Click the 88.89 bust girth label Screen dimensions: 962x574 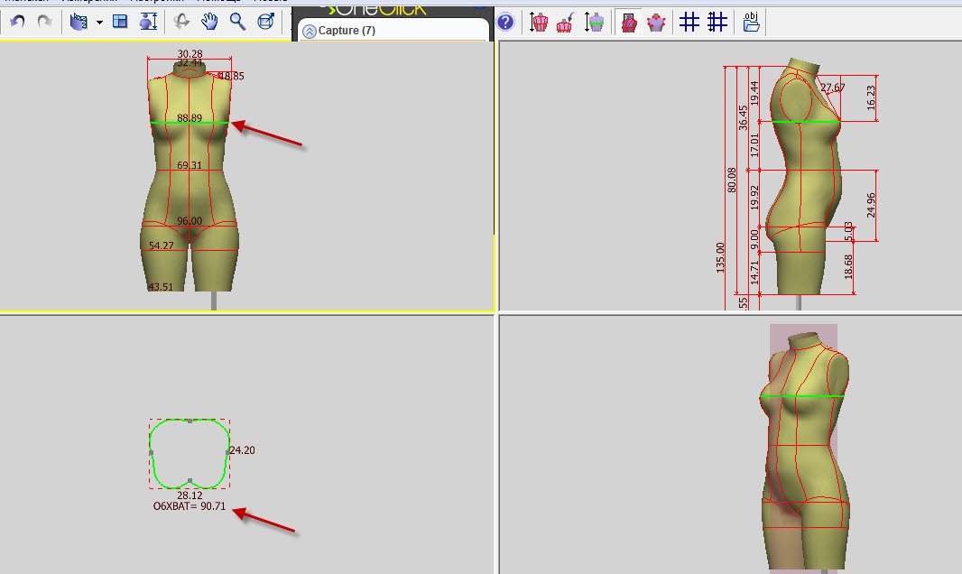pyautogui.click(x=190, y=117)
